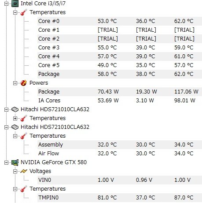
Task: Select the TMPIN0 temperature row
Action: coord(120,198)
